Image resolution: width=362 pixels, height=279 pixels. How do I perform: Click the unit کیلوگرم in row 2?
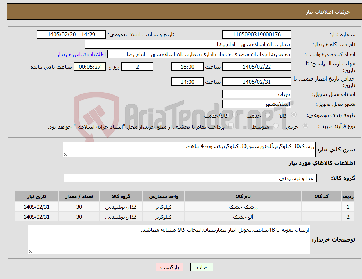[164, 217]
